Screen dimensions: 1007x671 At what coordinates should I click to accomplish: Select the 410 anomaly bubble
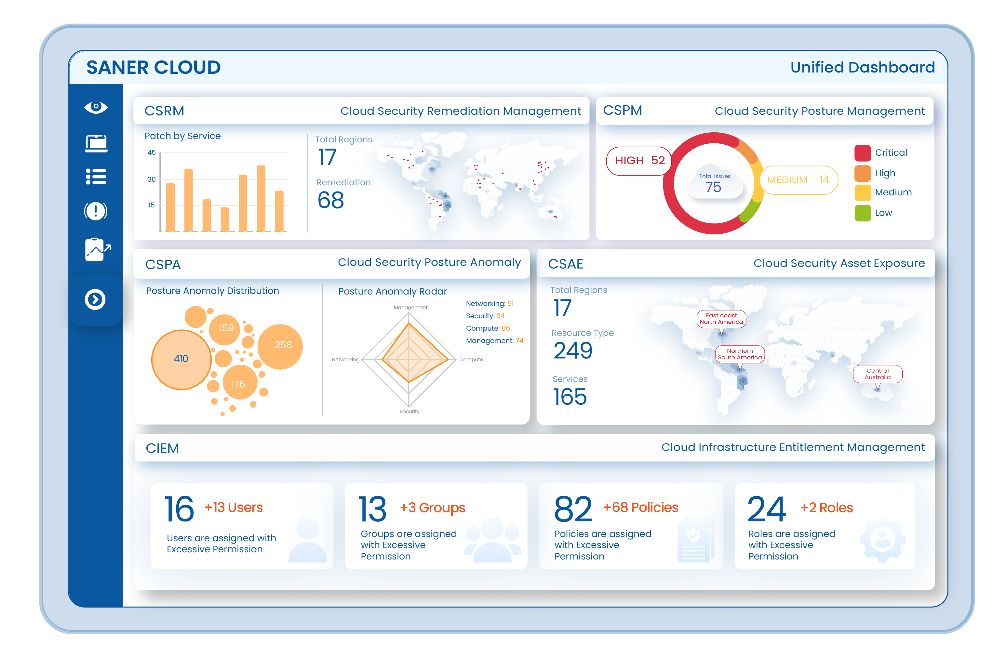pos(181,360)
